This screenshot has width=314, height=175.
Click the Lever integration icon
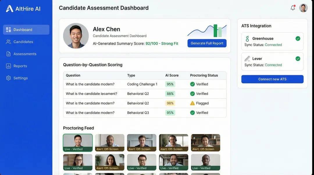pos(247,58)
